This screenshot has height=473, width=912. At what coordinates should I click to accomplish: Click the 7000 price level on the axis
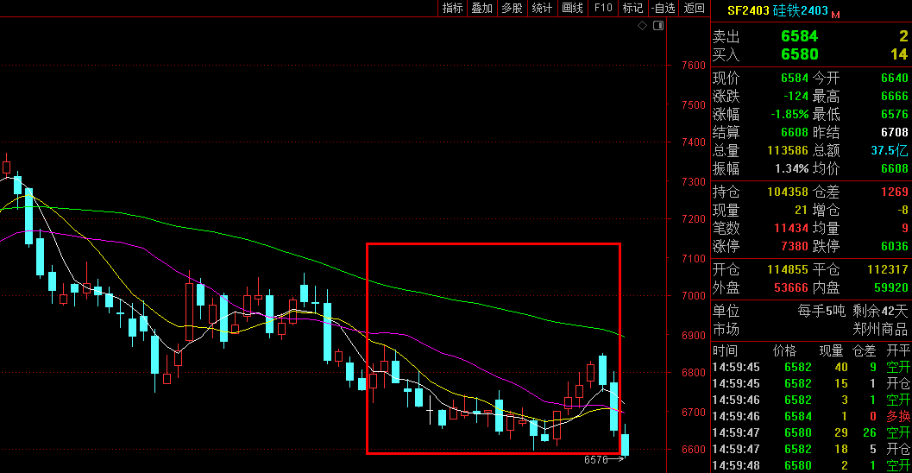tap(694, 296)
